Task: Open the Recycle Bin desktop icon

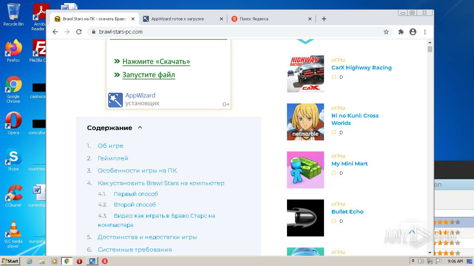Action: (13, 15)
